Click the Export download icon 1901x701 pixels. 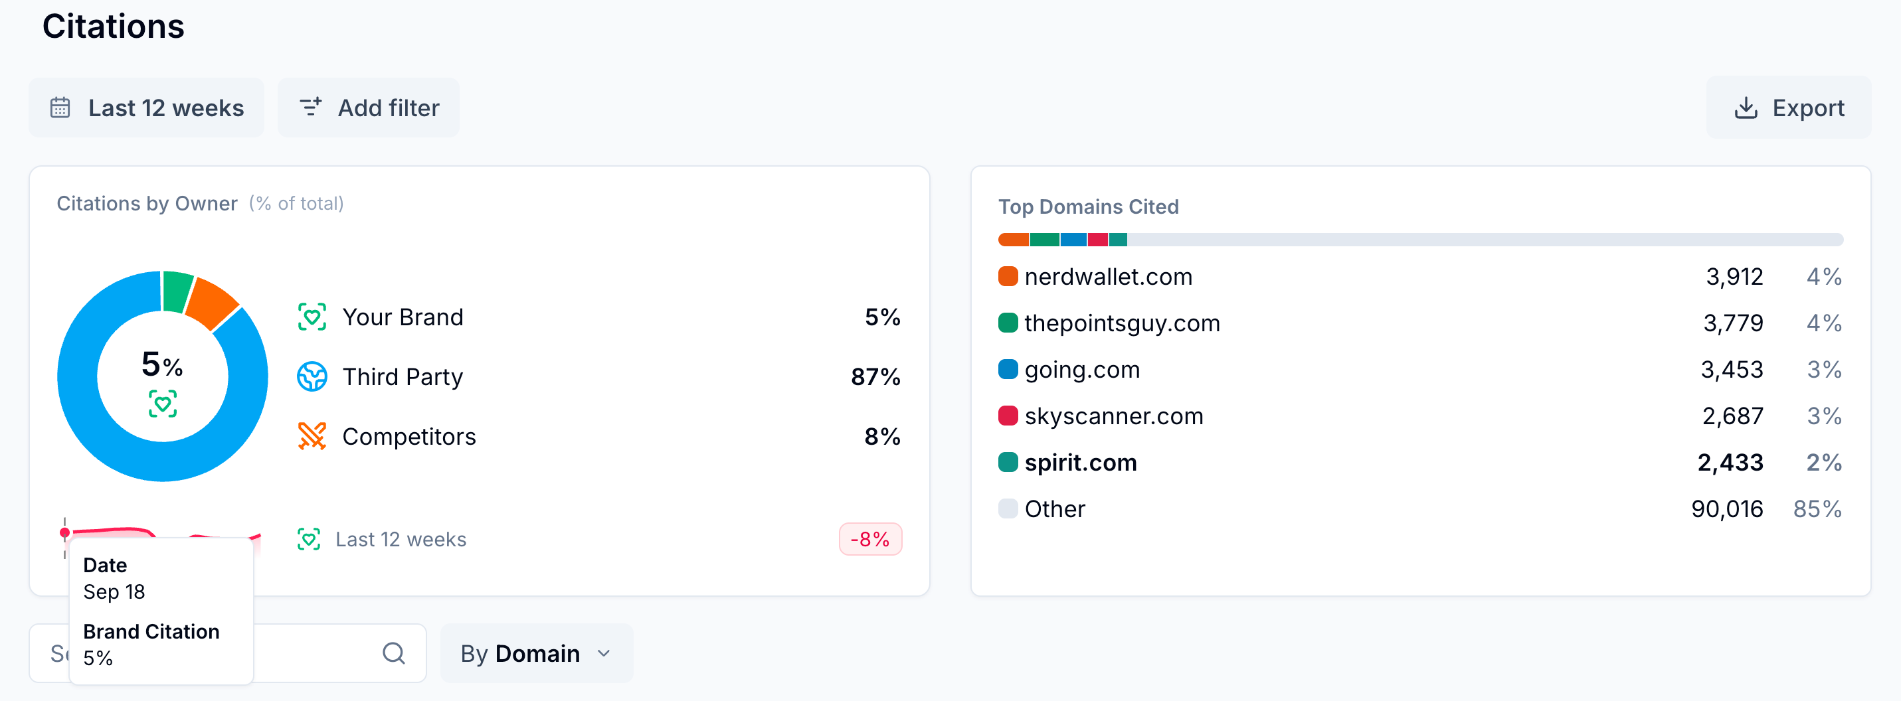click(1744, 108)
